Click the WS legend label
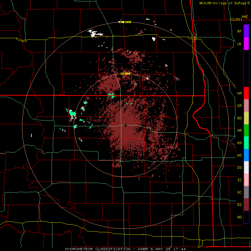The image size is (251, 251). point(239,155)
